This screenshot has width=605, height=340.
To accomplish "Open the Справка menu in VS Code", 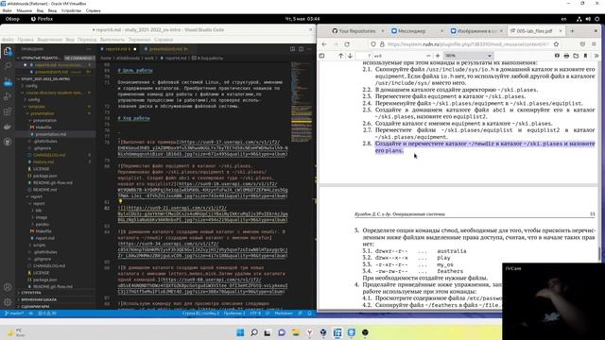I will point(164,40).
